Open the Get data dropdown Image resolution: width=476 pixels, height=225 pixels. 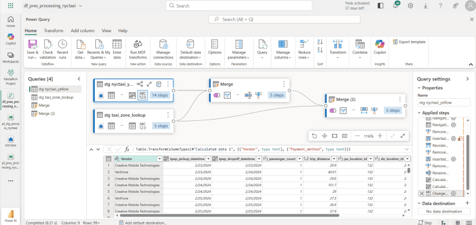(x=81, y=49)
